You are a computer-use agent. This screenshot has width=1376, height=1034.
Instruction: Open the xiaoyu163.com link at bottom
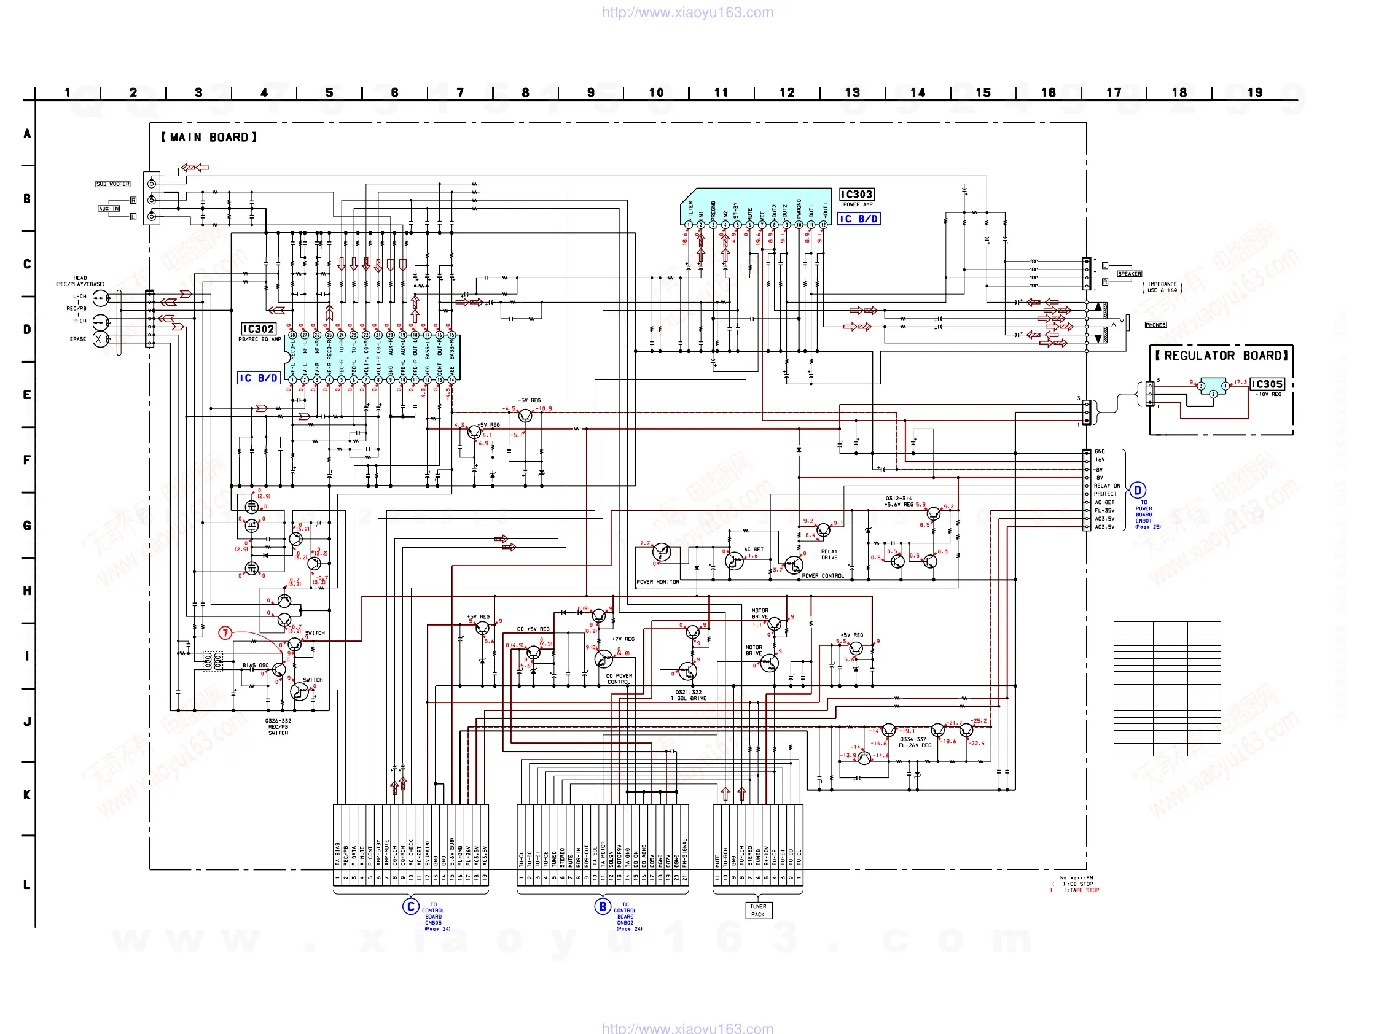687,1028
